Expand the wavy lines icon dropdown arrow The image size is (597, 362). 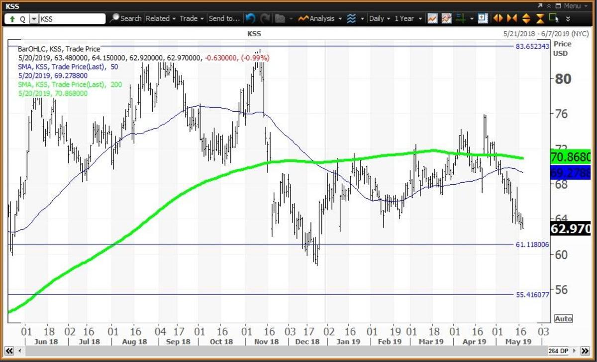tap(362, 19)
